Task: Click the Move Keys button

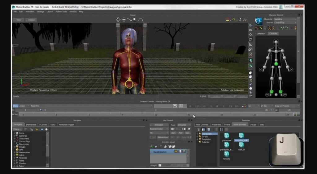Action: click(x=163, y=137)
